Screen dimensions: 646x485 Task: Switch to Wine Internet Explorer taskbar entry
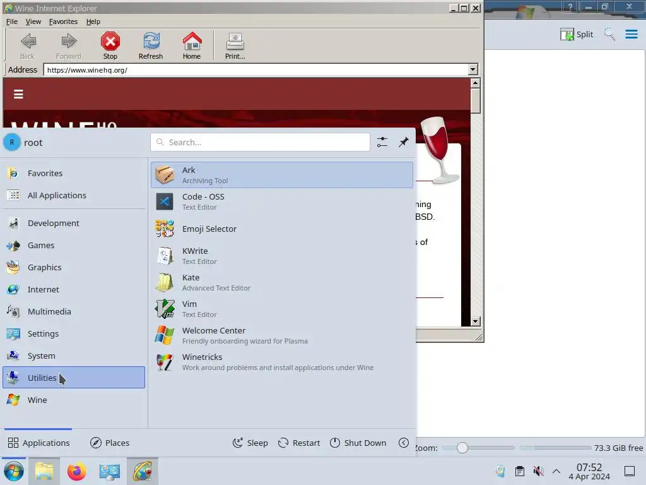tap(143, 471)
